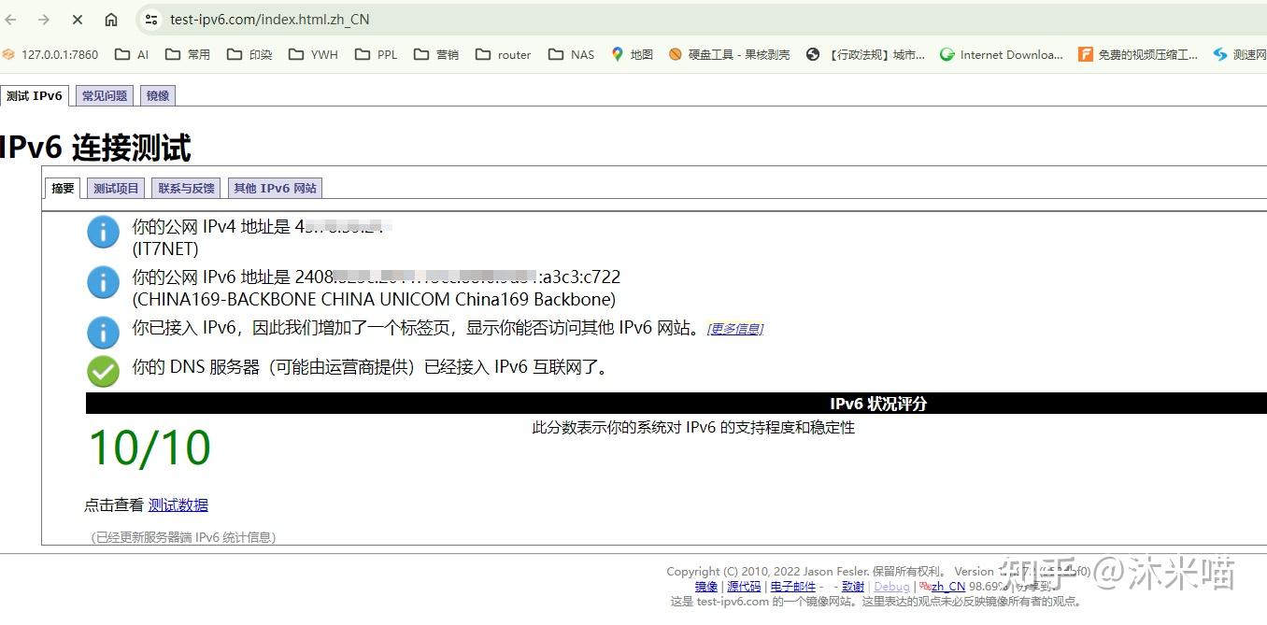Image resolution: width=1267 pixels, height=625 pixels.
Task: Open the 更多信息 link
Action: (x=734, y=328)
